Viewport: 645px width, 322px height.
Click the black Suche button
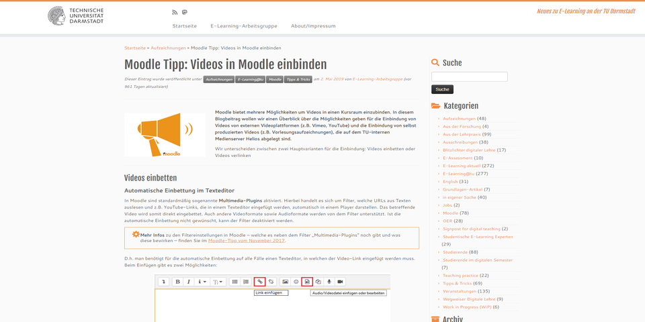442,89
